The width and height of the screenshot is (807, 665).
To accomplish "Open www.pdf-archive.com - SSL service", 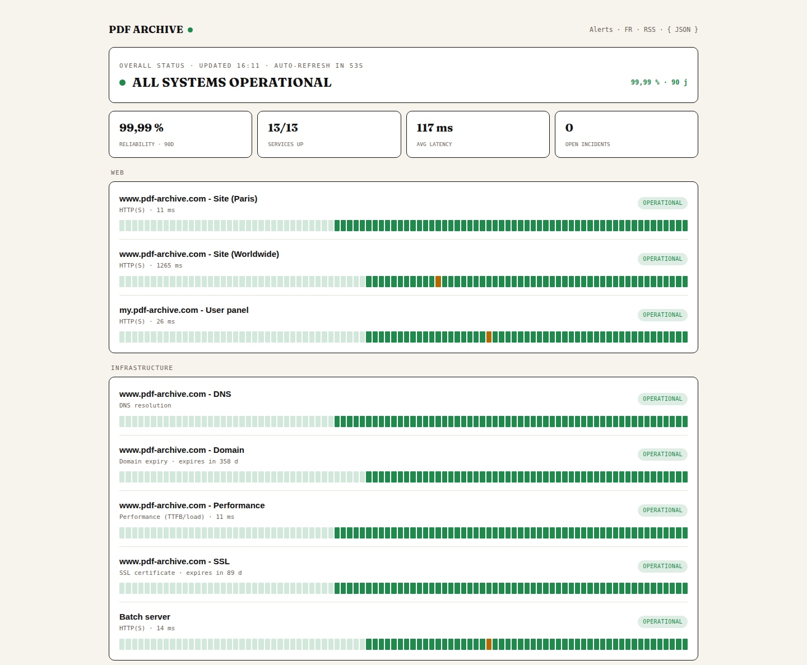I will pyautogui.click(x=174, y=561).
